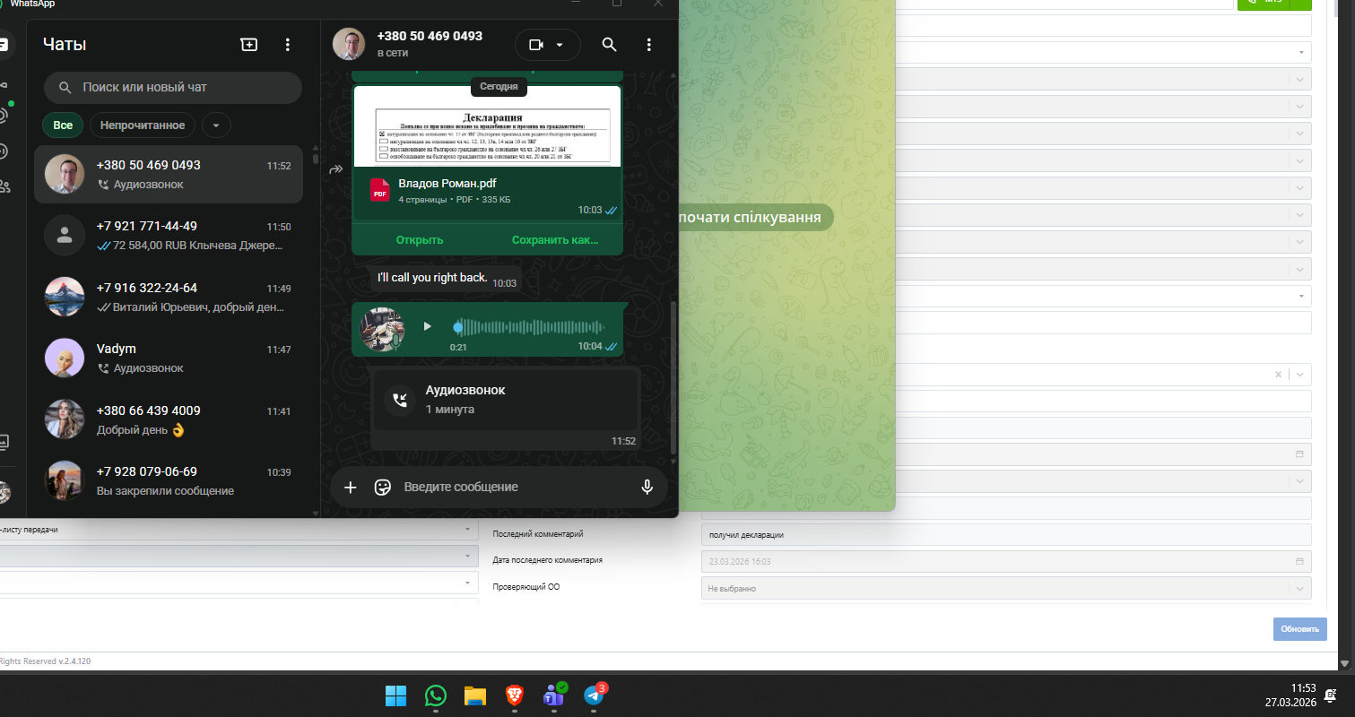The width and height of the screenshot is (1355, 717).
Task: Open Microsoft Teams from the taskbar
Action: pyautogui.click(x=553, y=695)
